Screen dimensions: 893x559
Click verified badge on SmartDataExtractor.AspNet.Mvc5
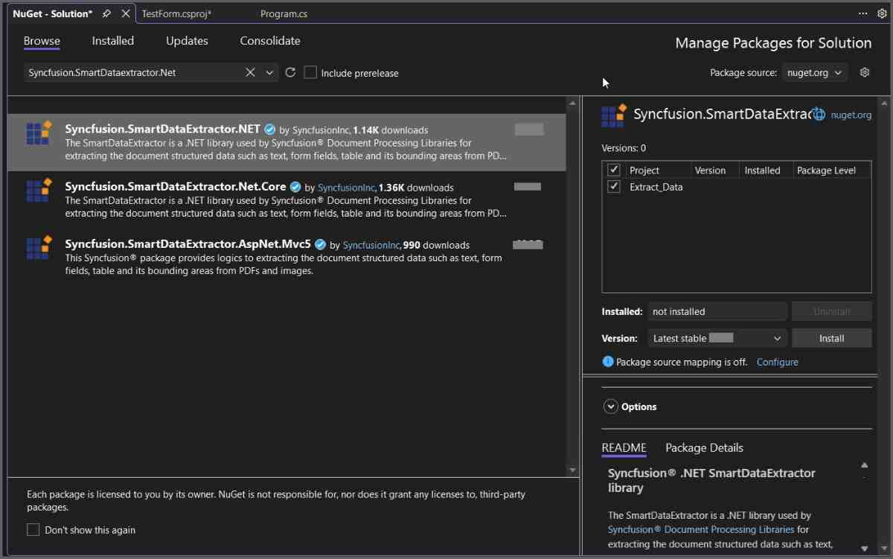(321, 244)
